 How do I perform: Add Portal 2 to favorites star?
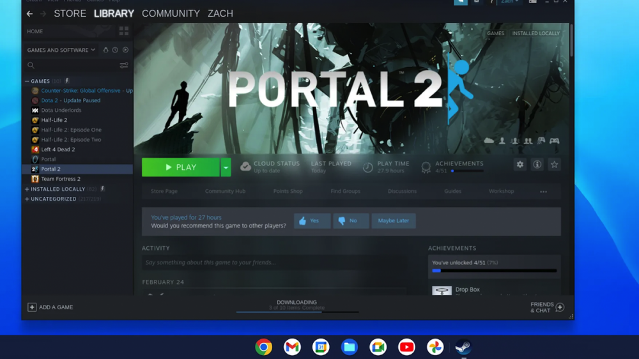(x=554, y=165)
